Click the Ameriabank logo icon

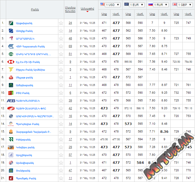tap(11, 85)
